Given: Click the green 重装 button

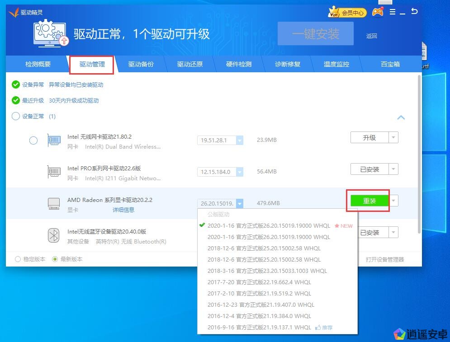Looking at the screenshot, I should coord(369,201).
